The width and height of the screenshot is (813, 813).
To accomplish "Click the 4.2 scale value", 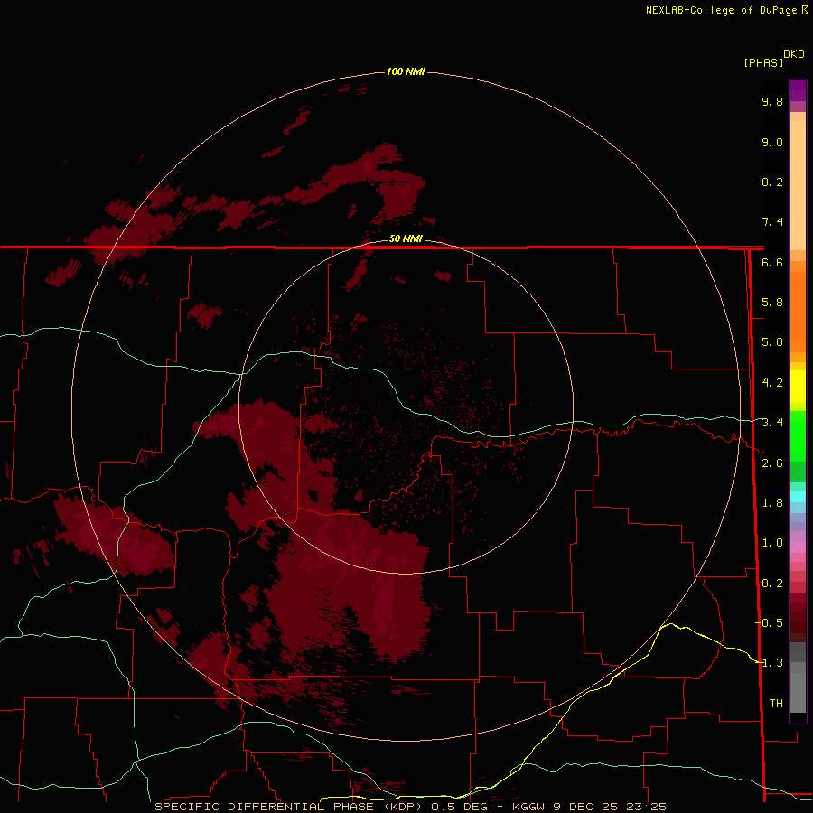I will [772, 383].
